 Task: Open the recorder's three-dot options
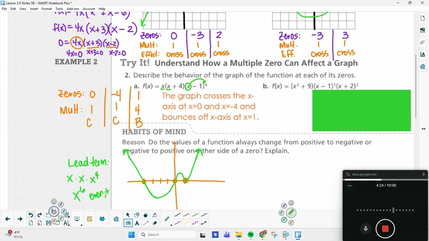[350, 185]
